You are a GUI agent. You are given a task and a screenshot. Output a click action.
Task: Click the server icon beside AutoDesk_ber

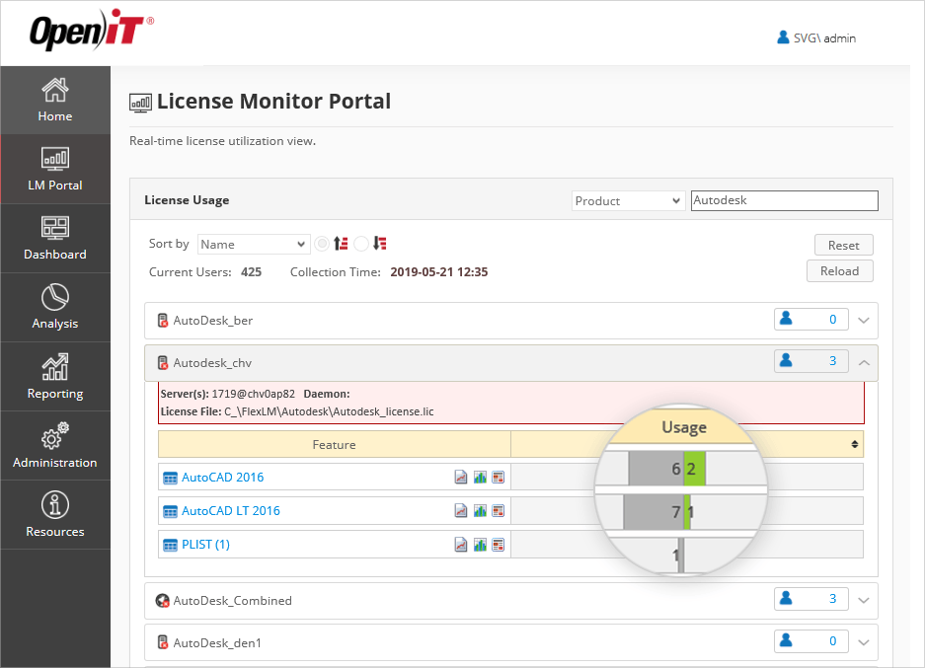[163, 320]
